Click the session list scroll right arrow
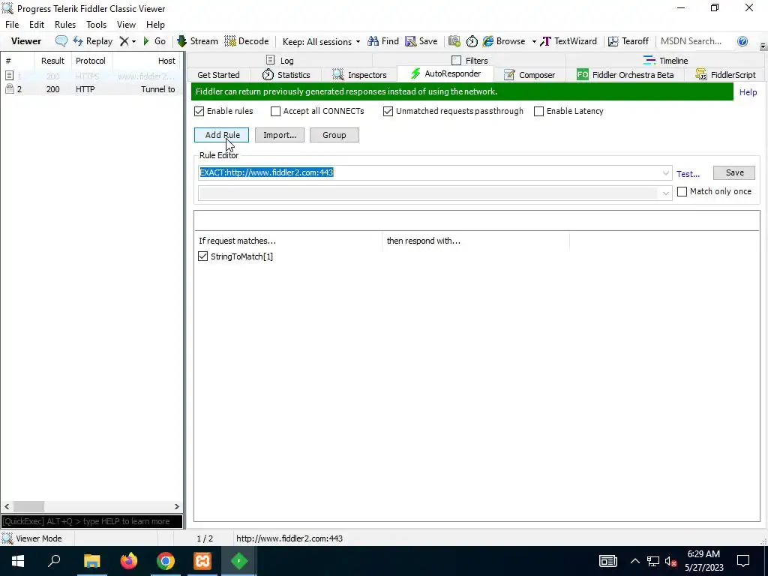The image size is (768, 576). [x=177, y=506]
